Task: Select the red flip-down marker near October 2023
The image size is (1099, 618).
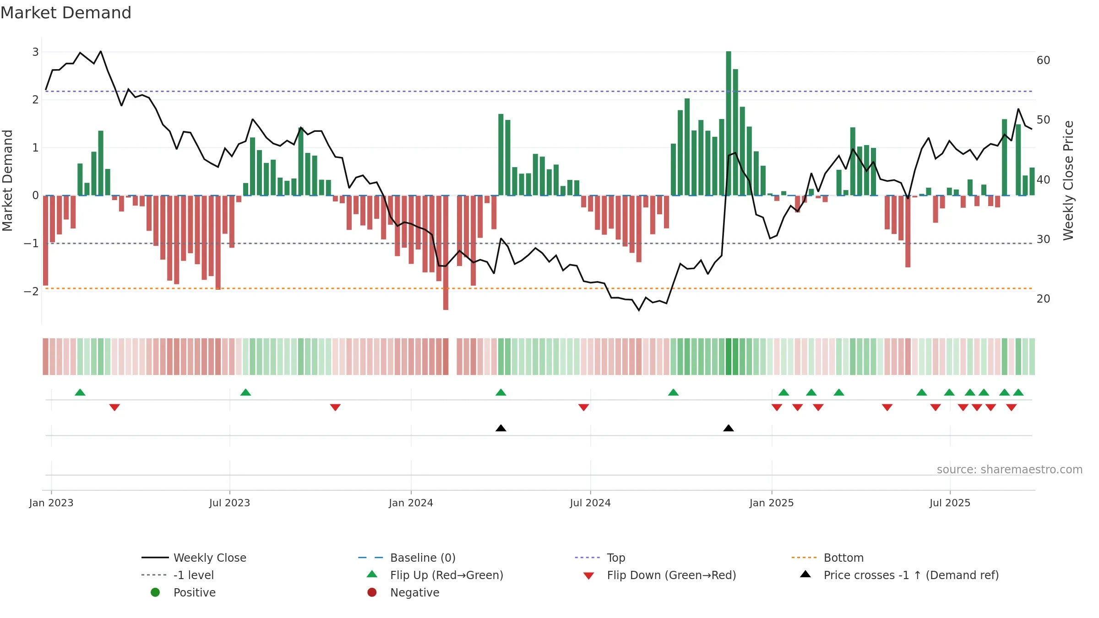Action: (x=335, y=407)
